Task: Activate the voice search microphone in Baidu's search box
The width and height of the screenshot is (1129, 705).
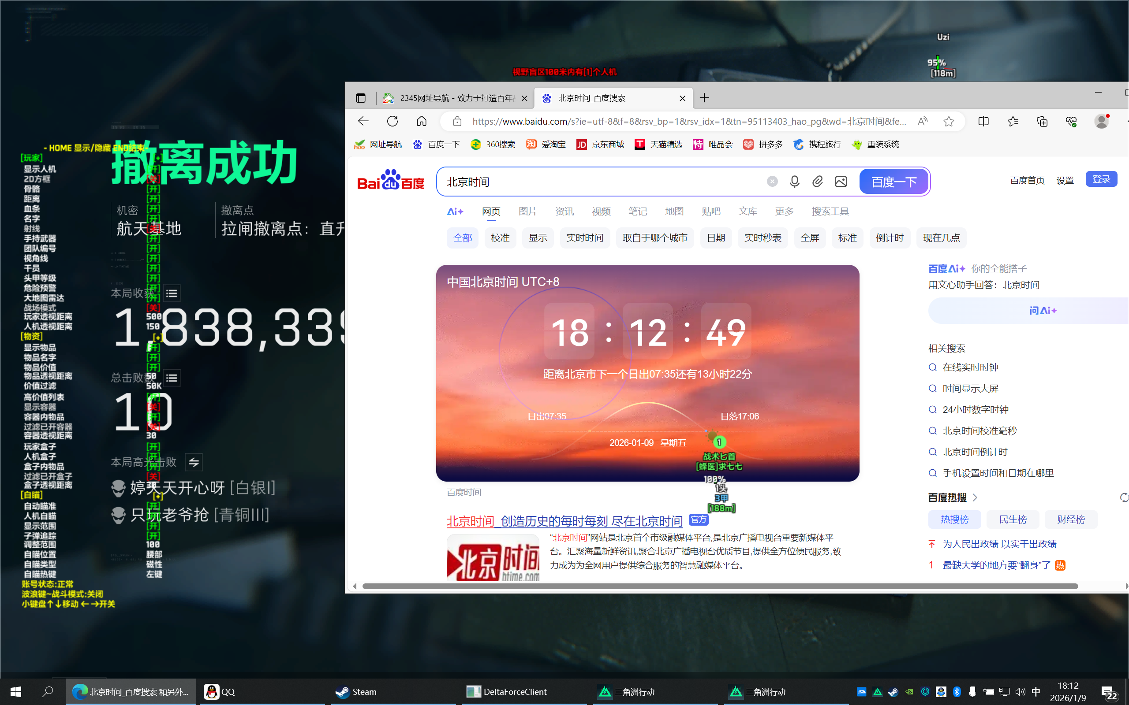Action: click(x=795, y=182)
